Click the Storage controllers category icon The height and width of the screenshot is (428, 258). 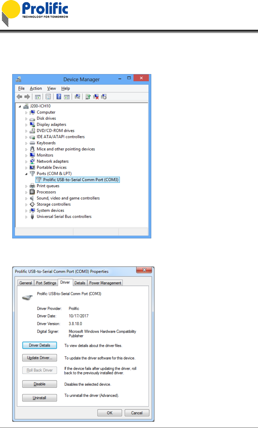(x=32, y=204)
